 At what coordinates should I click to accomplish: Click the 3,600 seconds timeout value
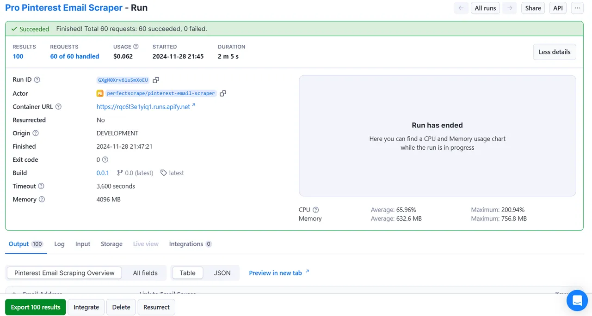click(x=116, y=186)
